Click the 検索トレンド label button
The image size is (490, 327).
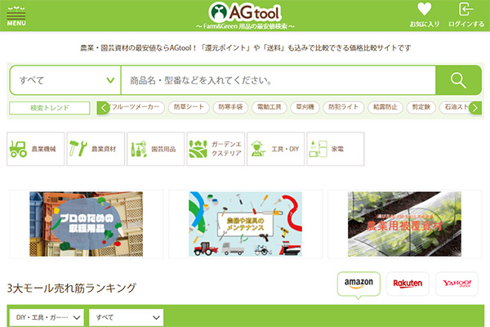coord(50,108)
